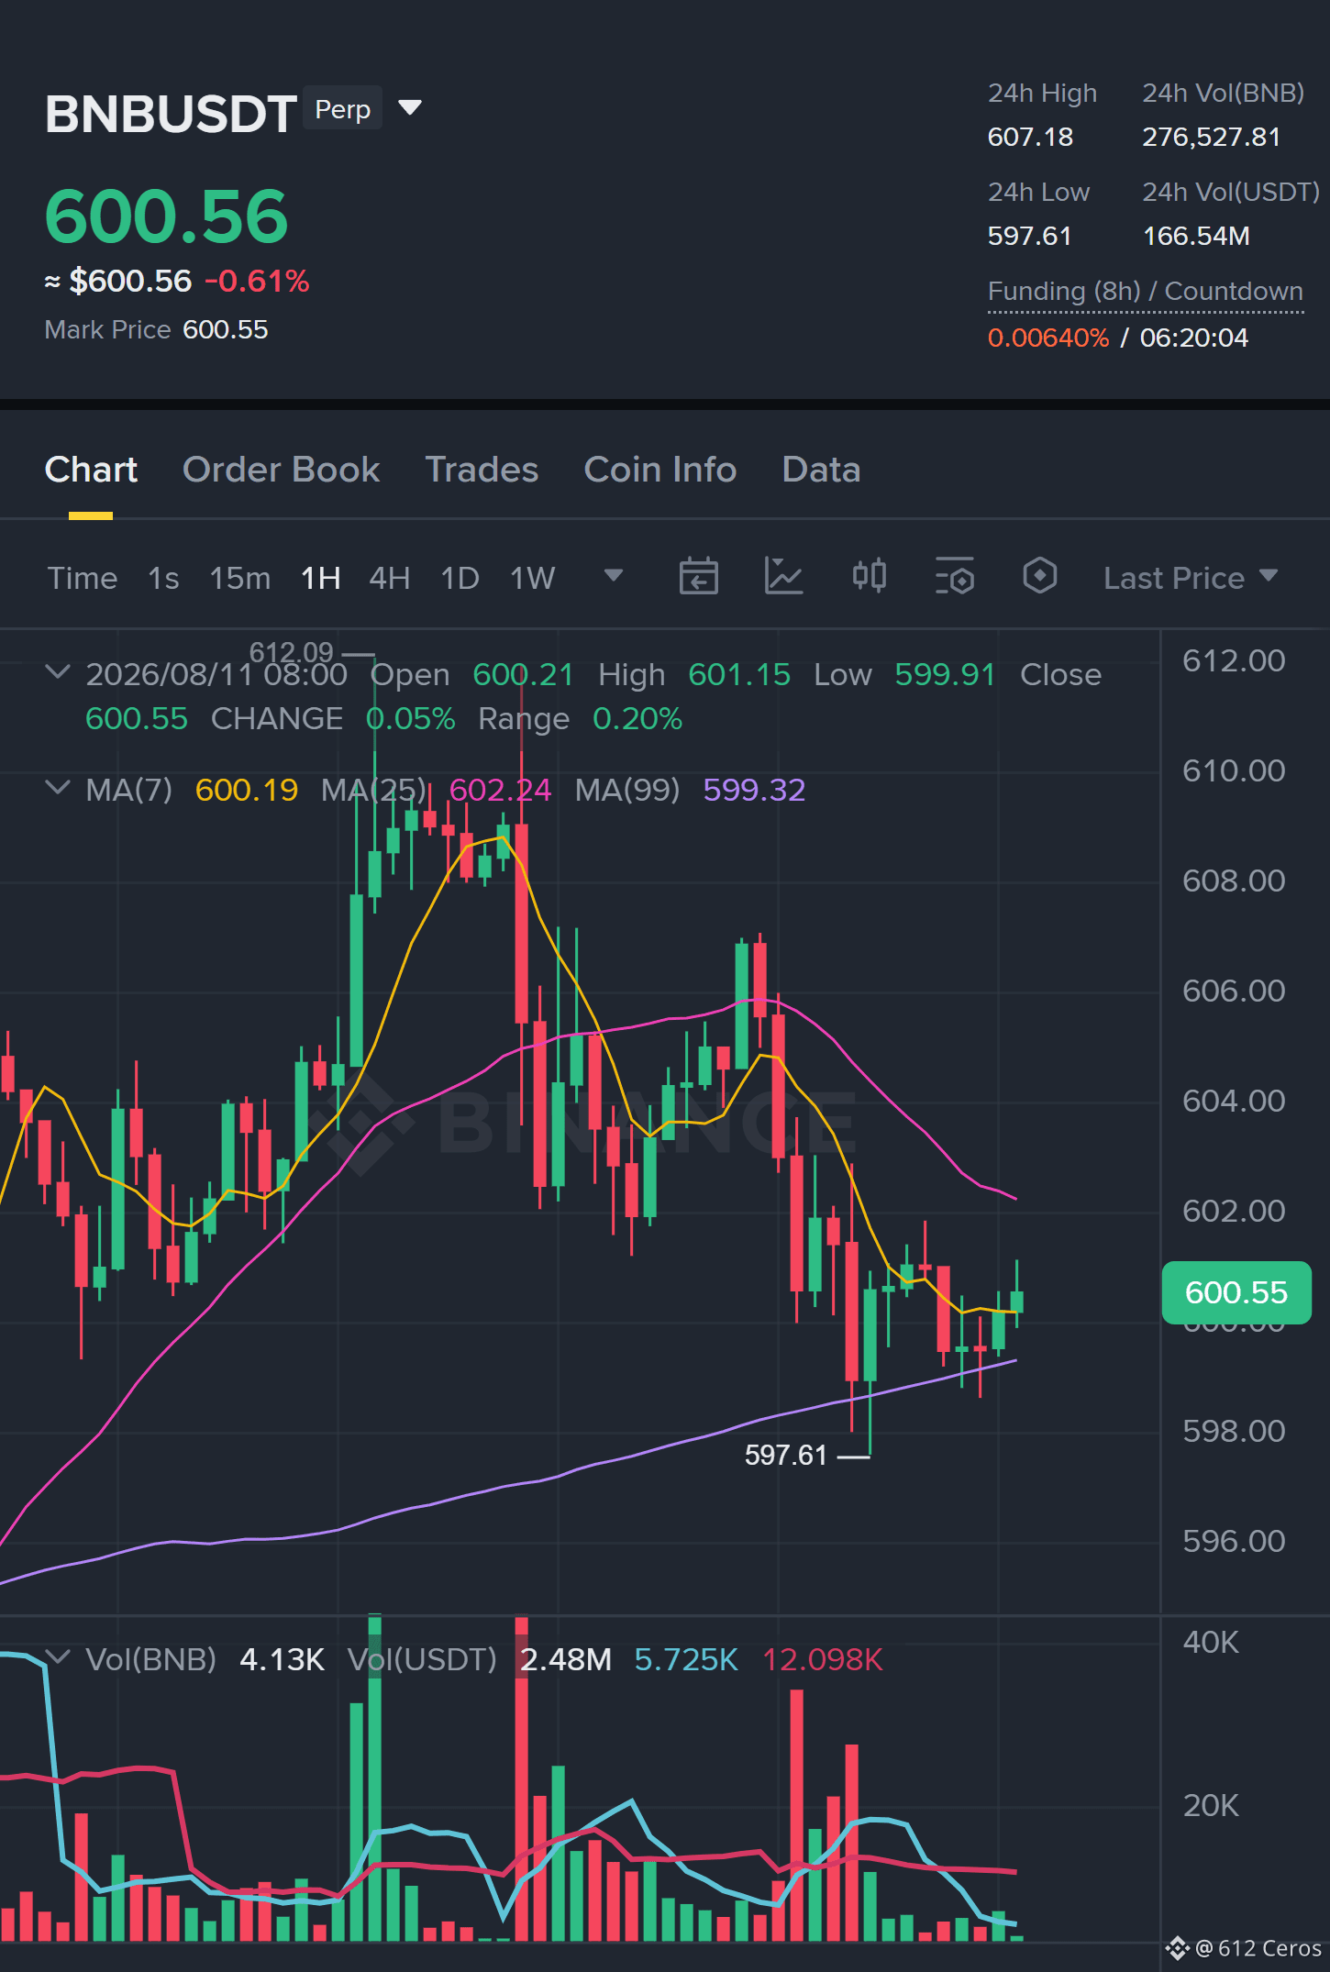Screen dimensions: 1330x1972
Task: Click the MA(25) 602.24 value
Action: pyautogui.click(x=500, y=790)
